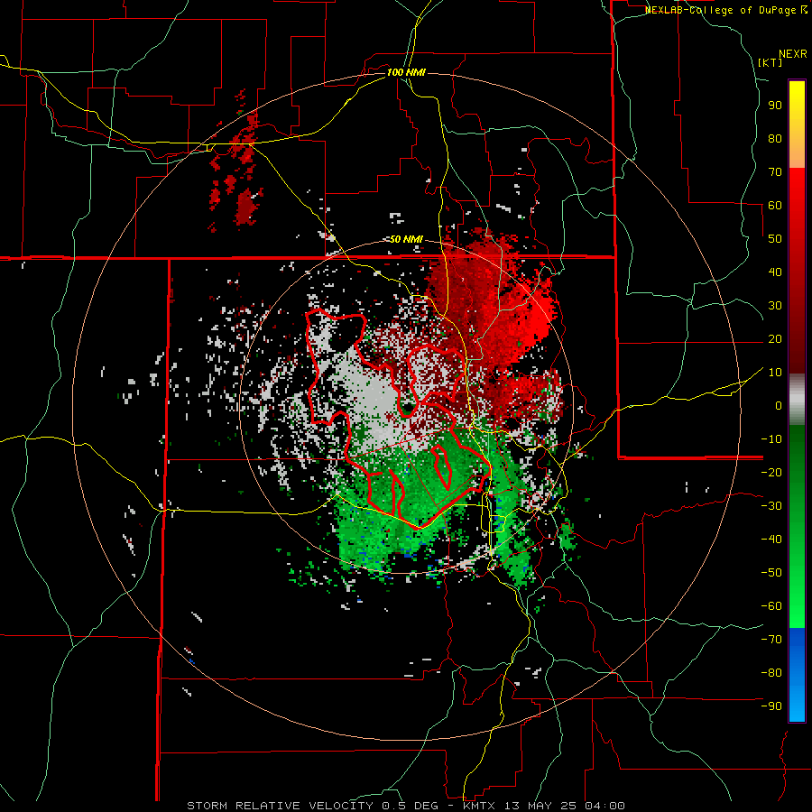Click the -10 value on velocity scale
The height and width of the screenshot is (812, 812).
click(771, 439)
